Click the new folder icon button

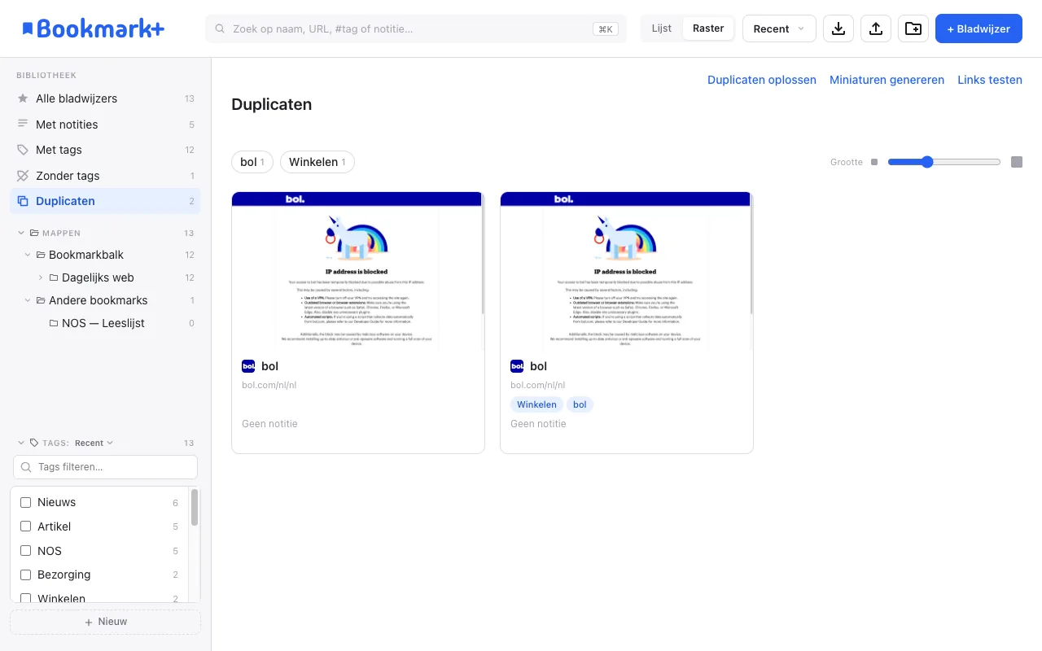pyautogui.click(x=913, y=28)
